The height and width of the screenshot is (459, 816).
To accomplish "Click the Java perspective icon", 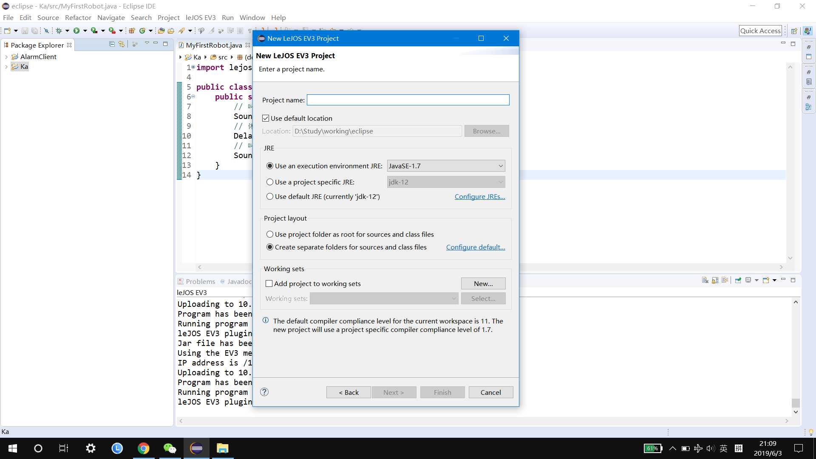I will pos(807,31).
